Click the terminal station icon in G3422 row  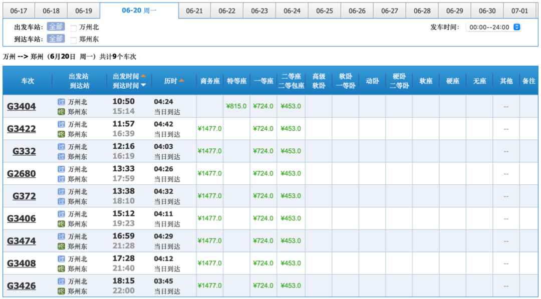point(61,134)
